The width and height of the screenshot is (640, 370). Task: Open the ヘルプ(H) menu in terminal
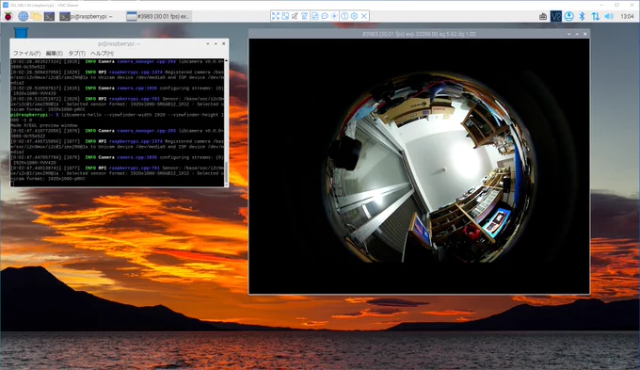(x=102, y=53)
